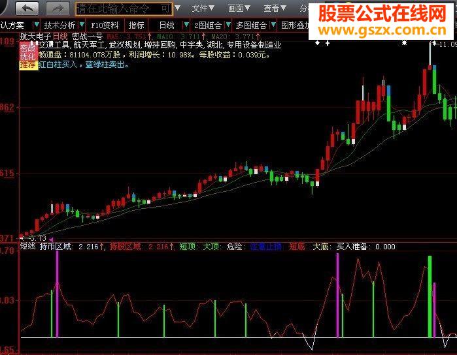Click the leftmost purple bar in indicator pane
Image resolution: width=457 pixels, height=355 pixels.
(57, 294)
